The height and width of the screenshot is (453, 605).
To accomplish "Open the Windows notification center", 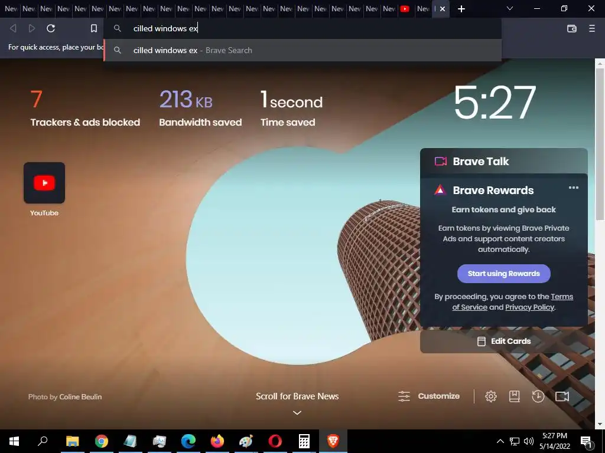I will [x=586, y=441].
